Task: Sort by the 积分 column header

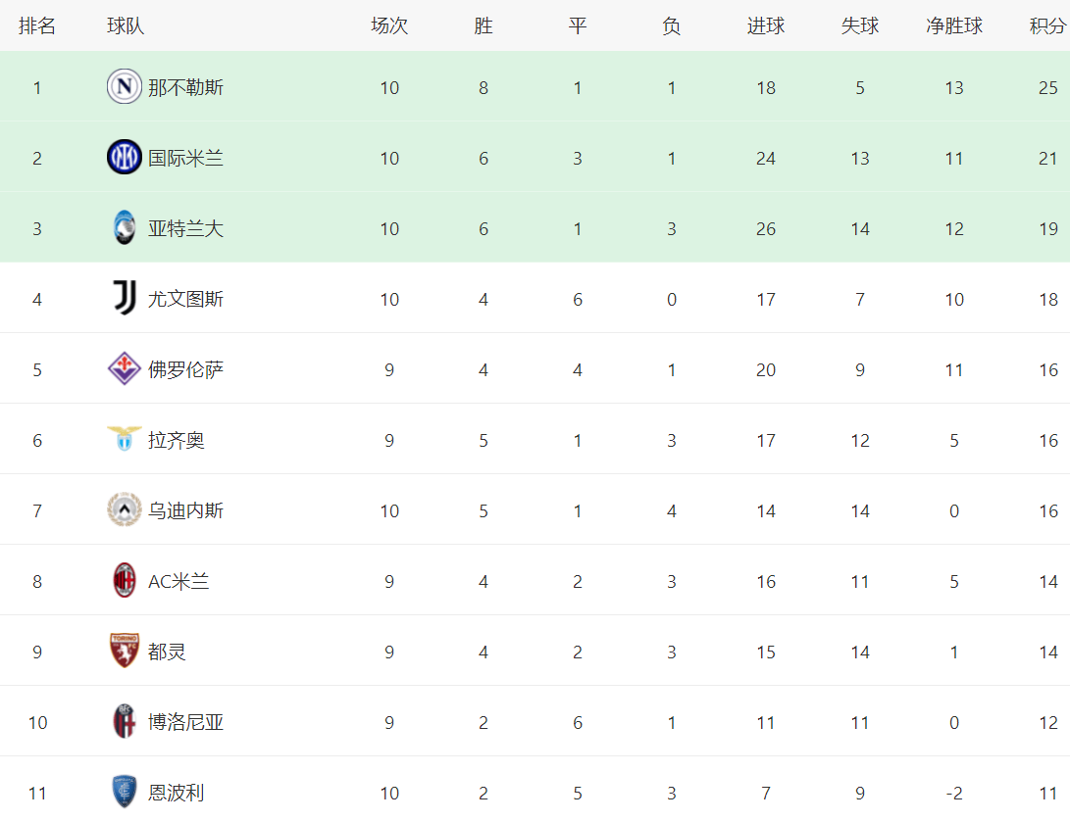Action: pos(1048,25)
